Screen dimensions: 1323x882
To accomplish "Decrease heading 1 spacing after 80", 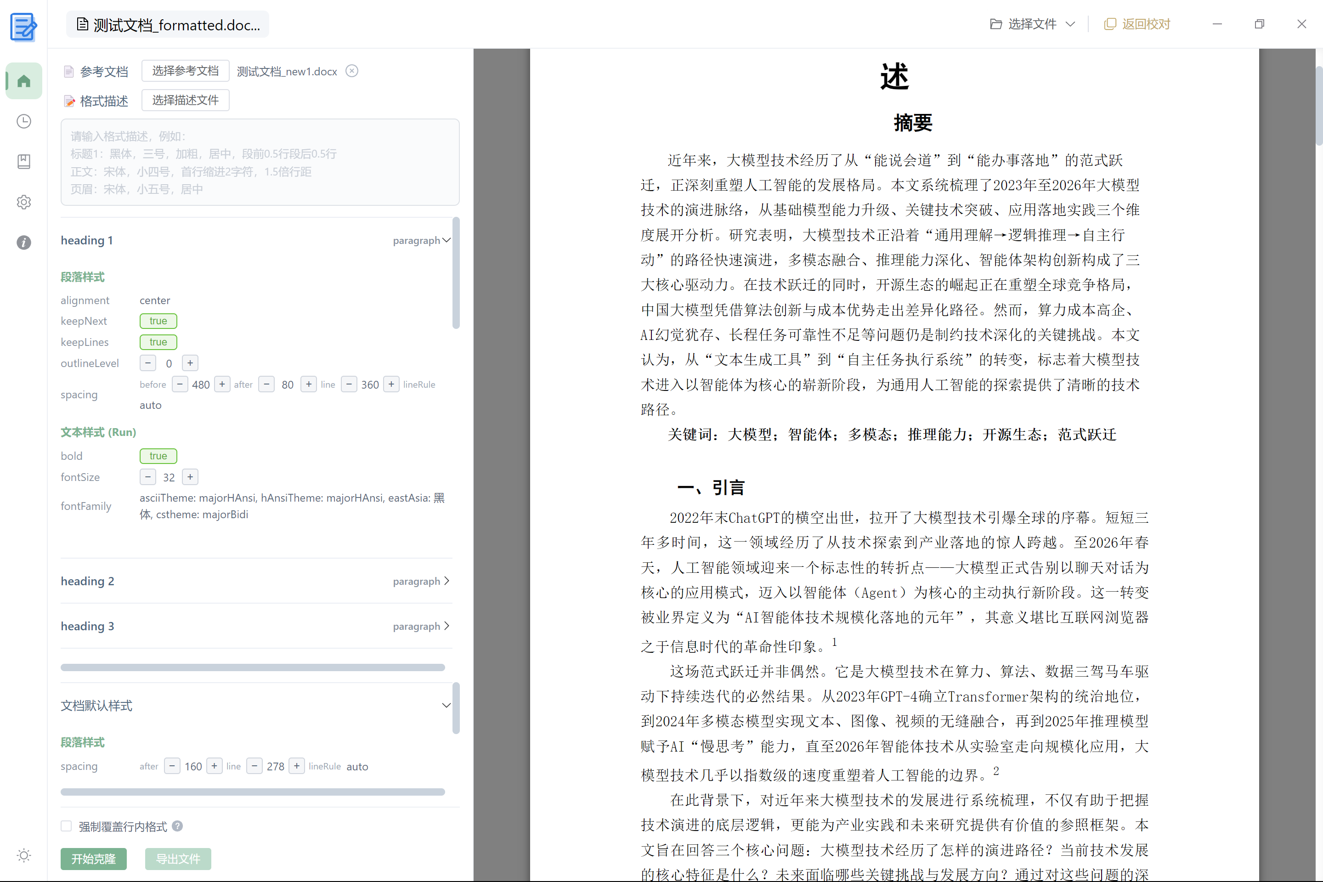I will click(266, 384).
